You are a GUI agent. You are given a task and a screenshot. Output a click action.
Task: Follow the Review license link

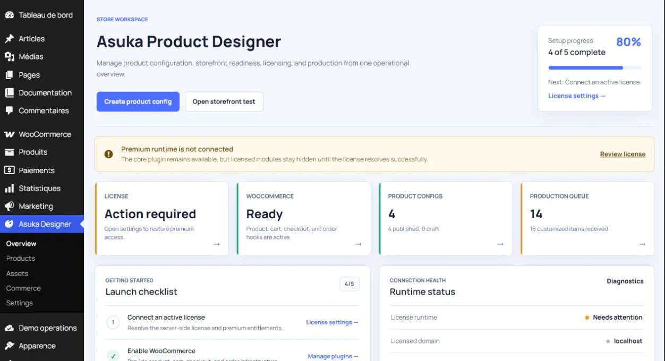[x=623, y=154]
